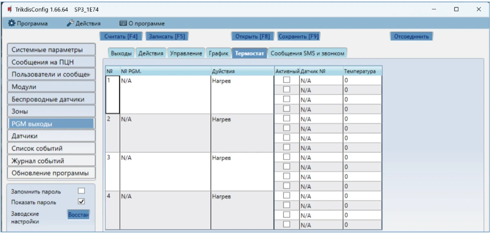Click Восстан factory settings restore button
The image size is (490, 234).
(x=78, y=214)
